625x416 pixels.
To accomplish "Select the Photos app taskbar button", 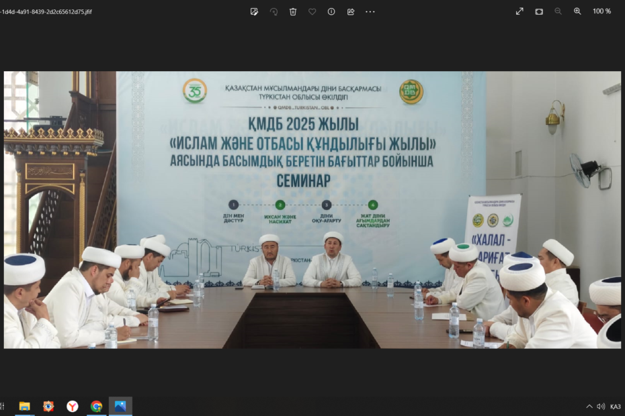I will click(120, 406).
